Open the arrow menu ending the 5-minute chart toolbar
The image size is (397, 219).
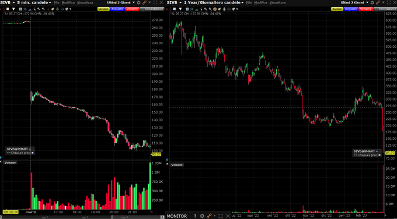(x=71, y=9)
